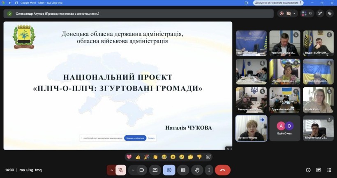Image resolution: width=337 pixels, height=178 pixels.
Task: Click the browser back arrow
Action: pos(10,3)
